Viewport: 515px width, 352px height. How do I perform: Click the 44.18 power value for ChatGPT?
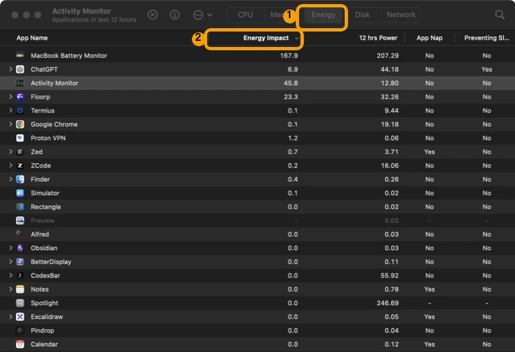[x=390, y=70]
